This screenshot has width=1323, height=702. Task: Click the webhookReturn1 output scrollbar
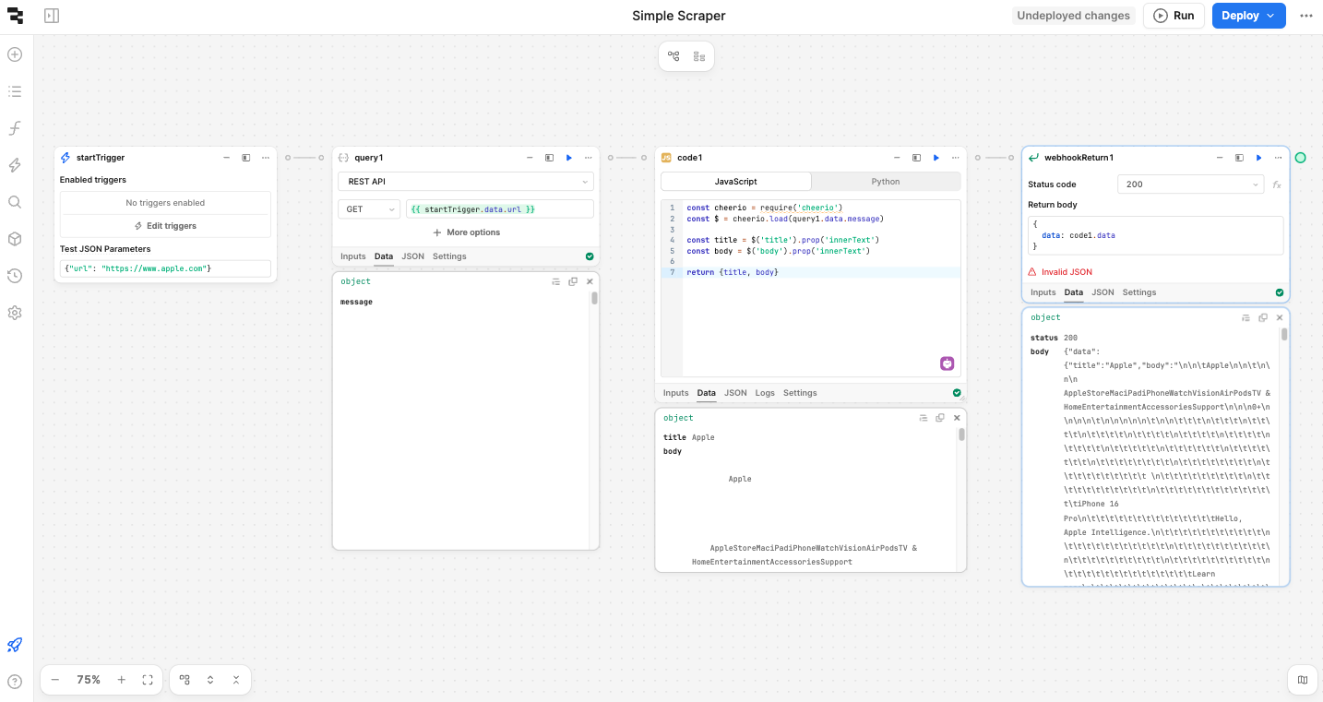tap(1283, 335)
